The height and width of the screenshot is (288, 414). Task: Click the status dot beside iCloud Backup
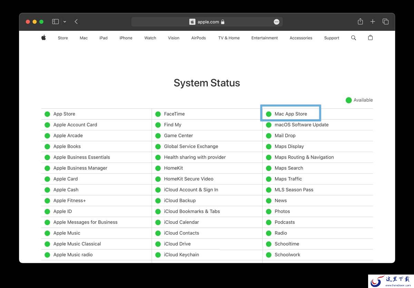pos(158,201)
